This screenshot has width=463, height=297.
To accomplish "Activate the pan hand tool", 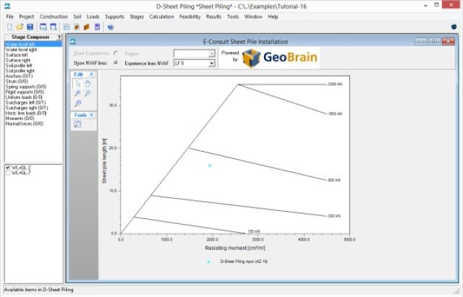I will (x=88, y=83).
